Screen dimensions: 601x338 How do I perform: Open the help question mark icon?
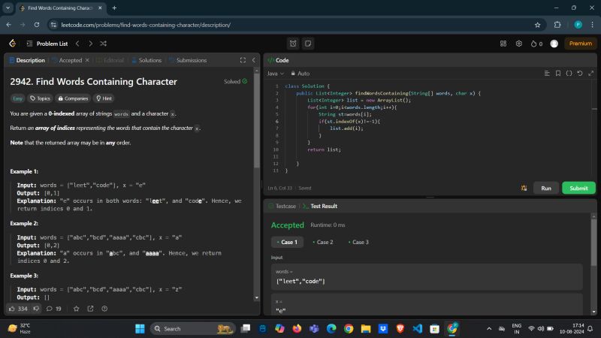click(104, 309)
